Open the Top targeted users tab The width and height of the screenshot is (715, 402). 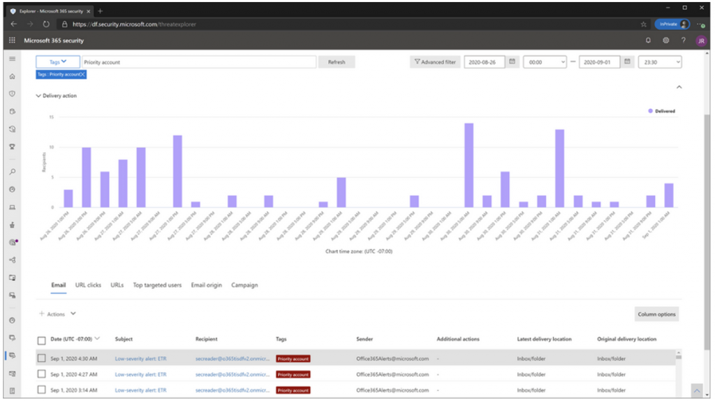click(x=157, y=285)
